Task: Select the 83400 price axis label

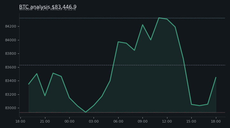Action: 11,81
